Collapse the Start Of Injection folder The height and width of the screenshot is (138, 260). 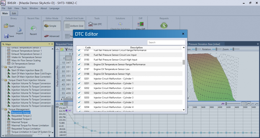(x=3, y=67)
